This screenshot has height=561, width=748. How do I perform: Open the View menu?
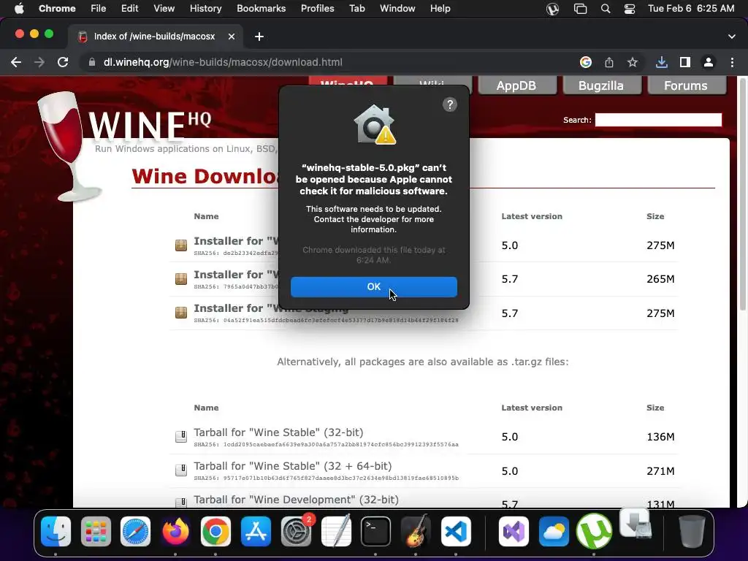tap(164, 8)
